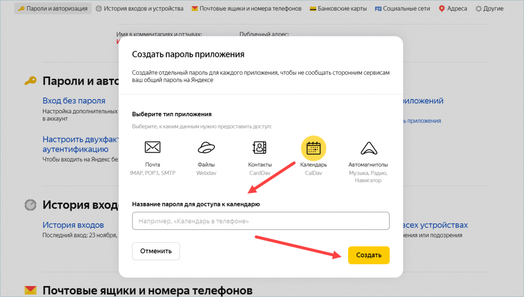Image resolution: width=524 pixels, height=297 pixels.
Task: Switch to the Адреса tab
Action: [x=453, y=9]
